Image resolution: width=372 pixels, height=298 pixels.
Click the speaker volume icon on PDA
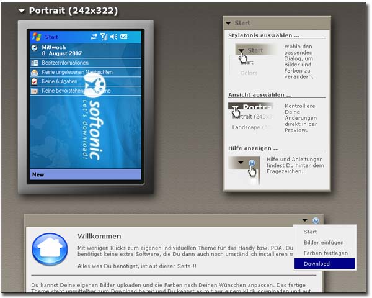click(113, 37)
